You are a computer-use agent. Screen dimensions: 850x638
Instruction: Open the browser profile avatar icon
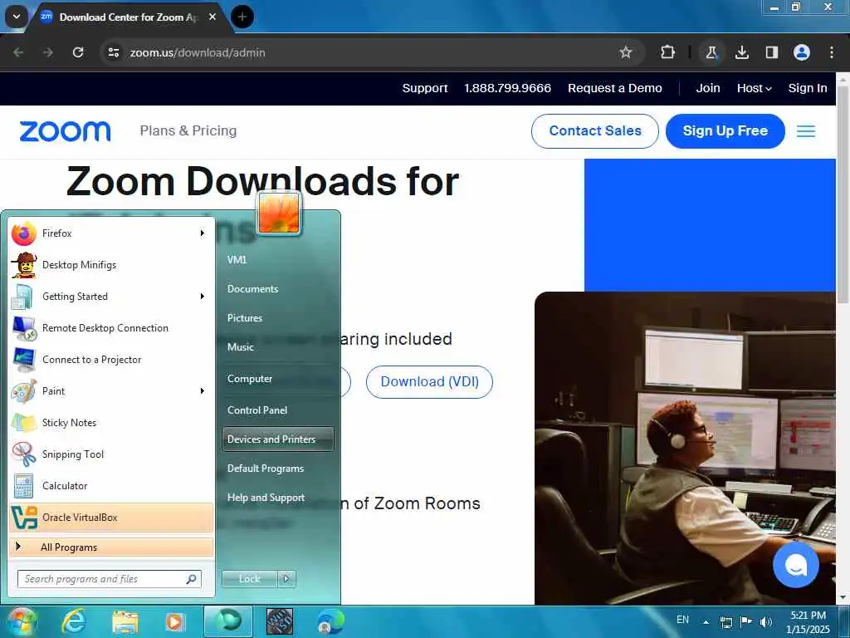[802, 52]
